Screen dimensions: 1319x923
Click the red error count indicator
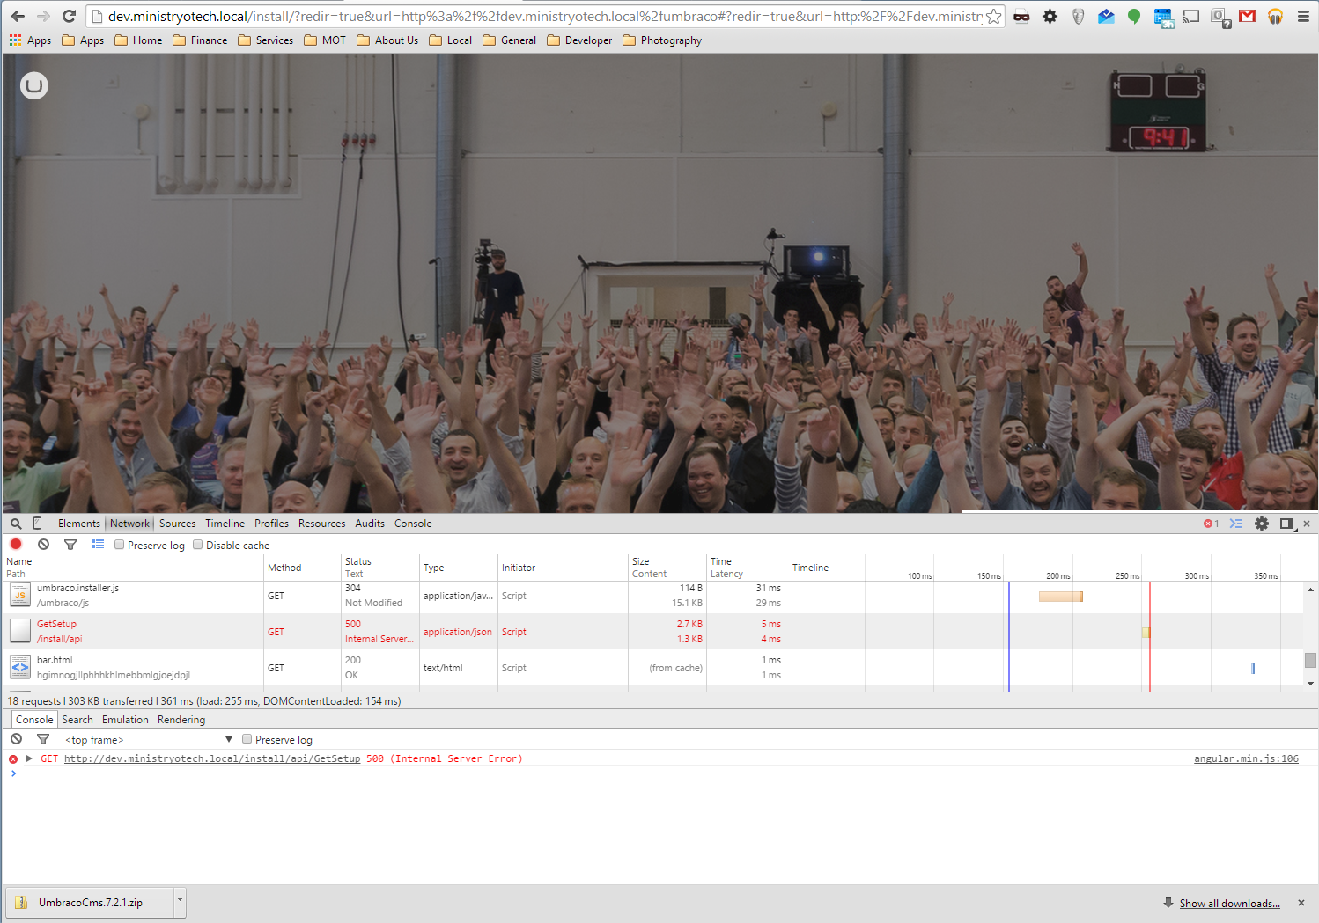coord(1211,524)
